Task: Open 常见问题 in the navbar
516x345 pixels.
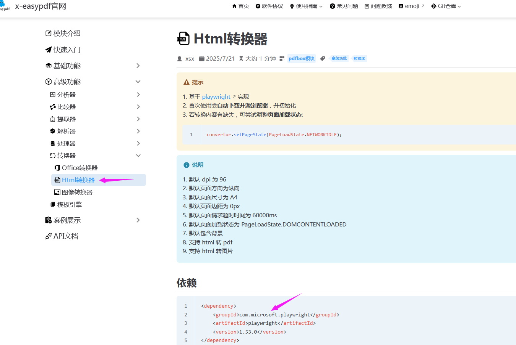Action: tap(344, 6)
